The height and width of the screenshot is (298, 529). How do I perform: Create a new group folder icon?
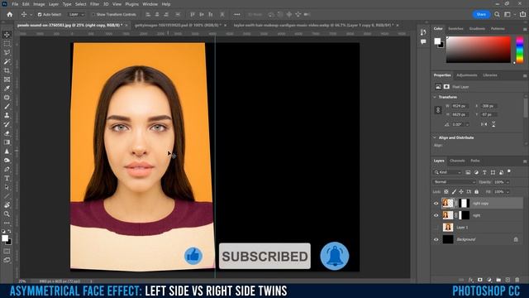pyautogui.click(x=498, y=280)
